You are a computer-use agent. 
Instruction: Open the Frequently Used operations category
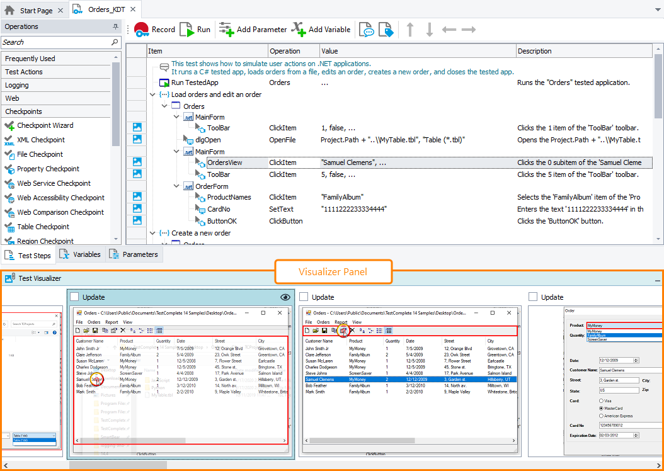click(30, 59)
